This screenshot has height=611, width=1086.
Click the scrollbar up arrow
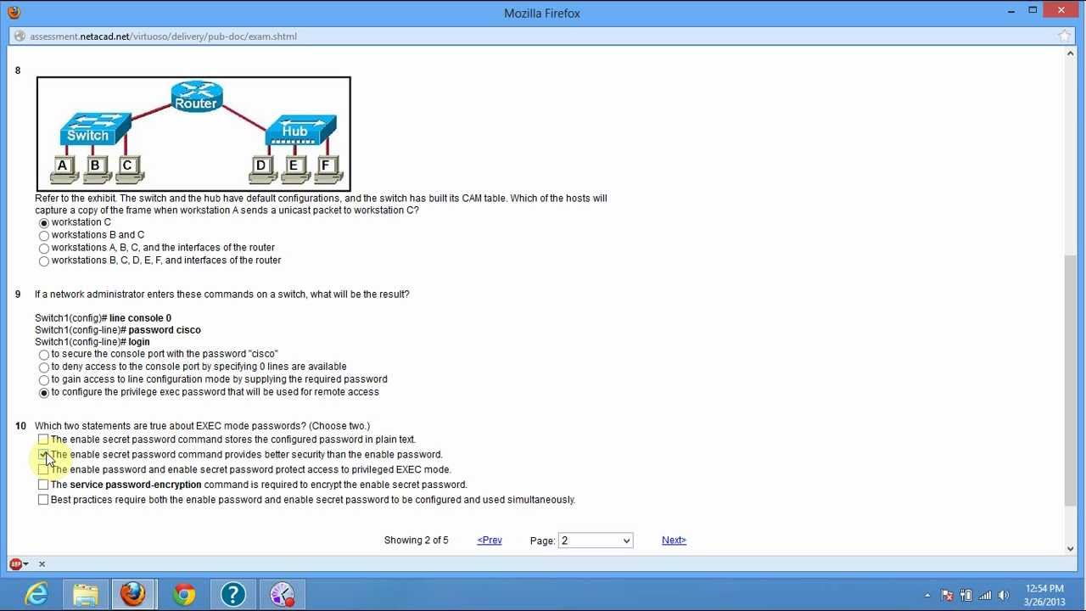click(1070, 54)
